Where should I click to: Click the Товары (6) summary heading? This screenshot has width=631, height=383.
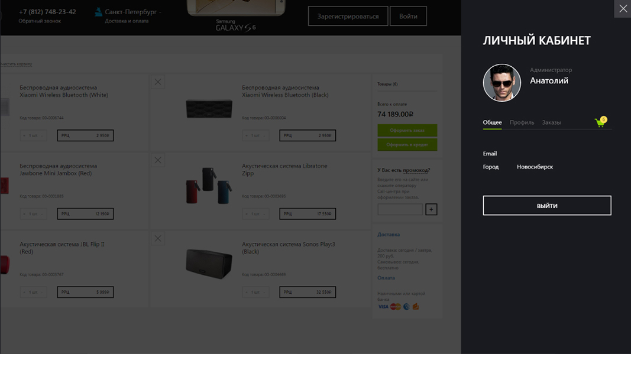(x=387, y=84)
